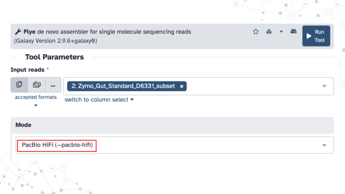
Task: Click the wrench icon beside Flye
Action: (x=18, y=32)
